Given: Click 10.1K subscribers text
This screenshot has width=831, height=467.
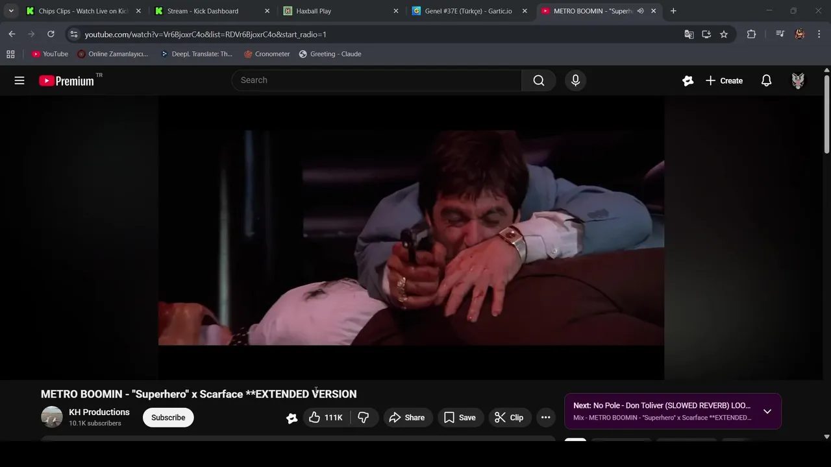Looking at the screenshot, I should point(95,424).
